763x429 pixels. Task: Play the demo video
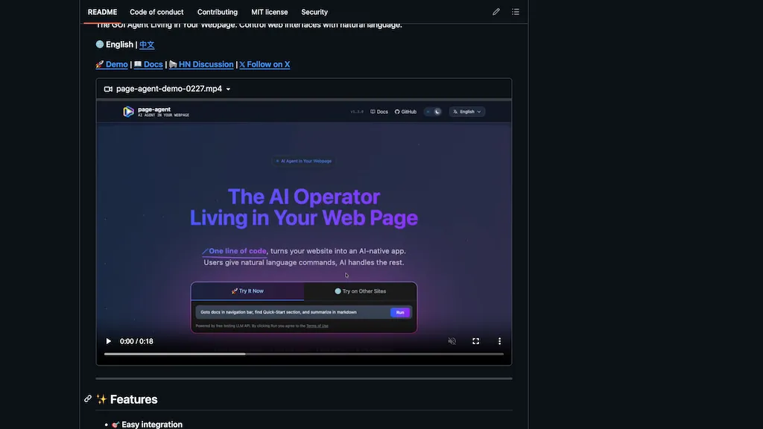[x=109, y=341]
